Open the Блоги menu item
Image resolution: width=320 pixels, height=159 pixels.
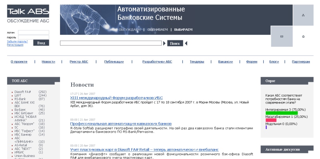coord(274,62)
